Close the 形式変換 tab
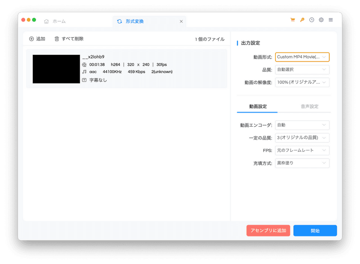 pos(181,21)
